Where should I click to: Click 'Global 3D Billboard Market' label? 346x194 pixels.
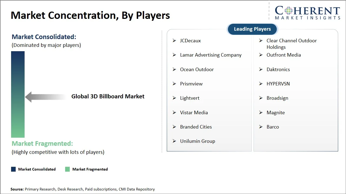(108, 96)
